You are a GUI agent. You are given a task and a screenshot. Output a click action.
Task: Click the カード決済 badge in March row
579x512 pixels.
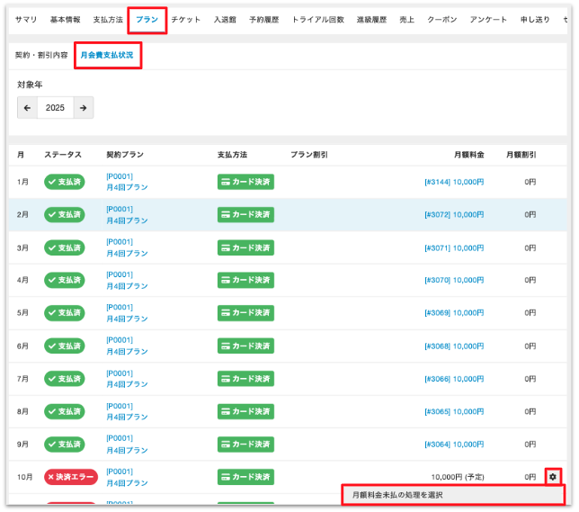click(x=245, y=247)
